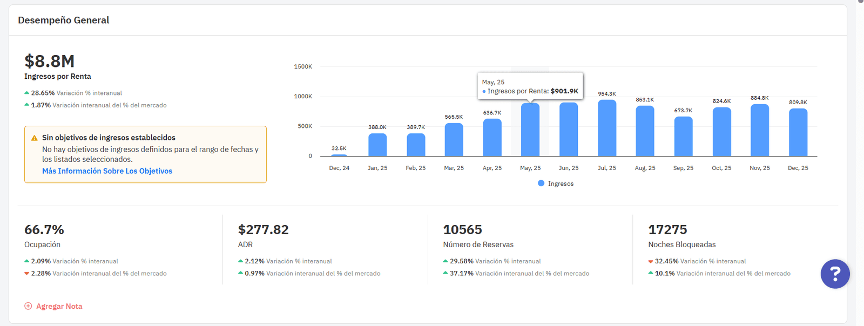
Task: Click the blue Ingresos legend dot
Action: click(x=541, y=184)
